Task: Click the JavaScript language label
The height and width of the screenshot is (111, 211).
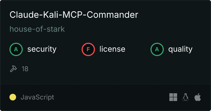Action: click(37, 97)
